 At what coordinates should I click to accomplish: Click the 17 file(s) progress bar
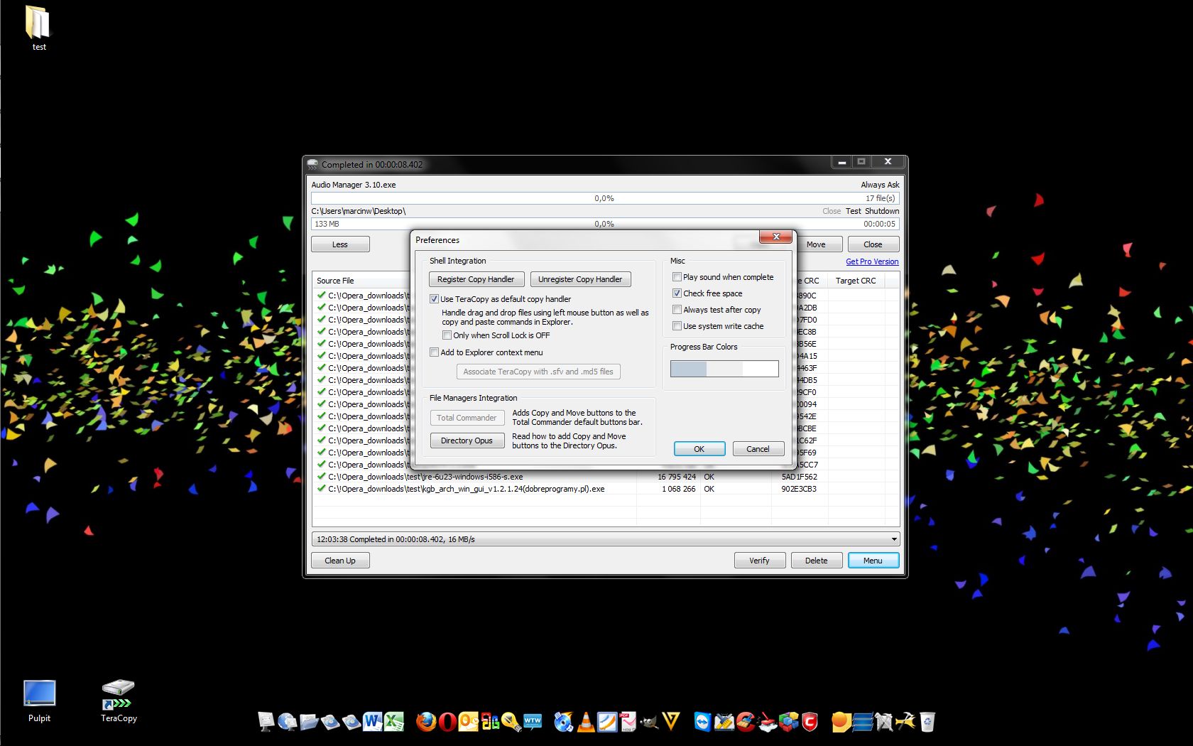pyautogui.click(x=605, y=198)
